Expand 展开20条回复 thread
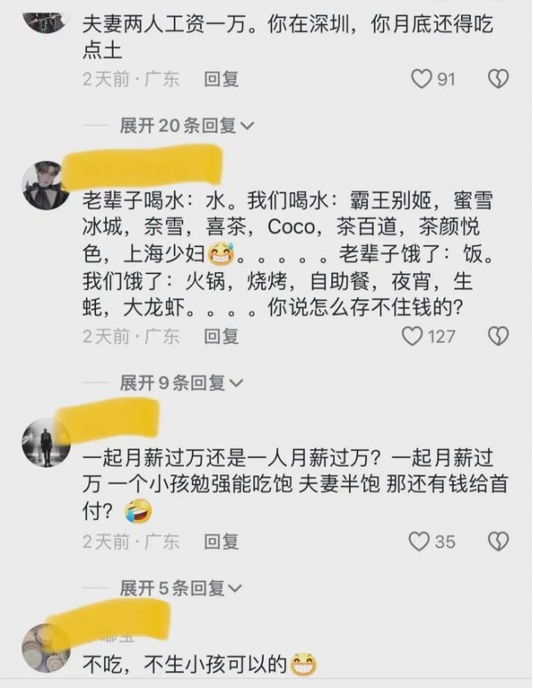 tap(187, 126)
